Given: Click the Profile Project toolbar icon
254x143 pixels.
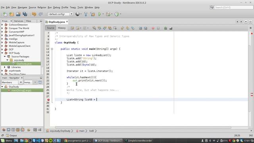Looking at the screenshot, I should [x=117, y=14].
